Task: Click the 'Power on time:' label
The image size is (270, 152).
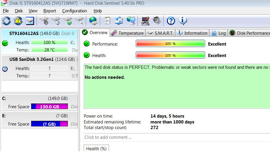Action: [x=98, y=116]
